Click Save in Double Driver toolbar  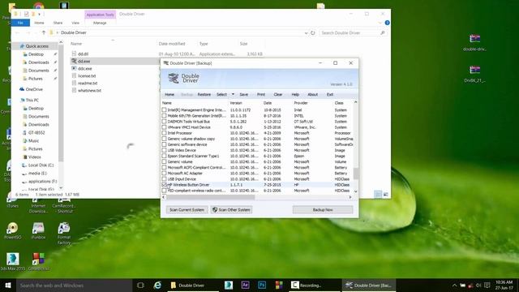point(244,95)
